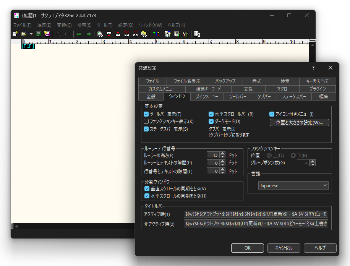Switch to the キー割り当て tab
This screenshot has width=350, height=266.
pos(318,81)
